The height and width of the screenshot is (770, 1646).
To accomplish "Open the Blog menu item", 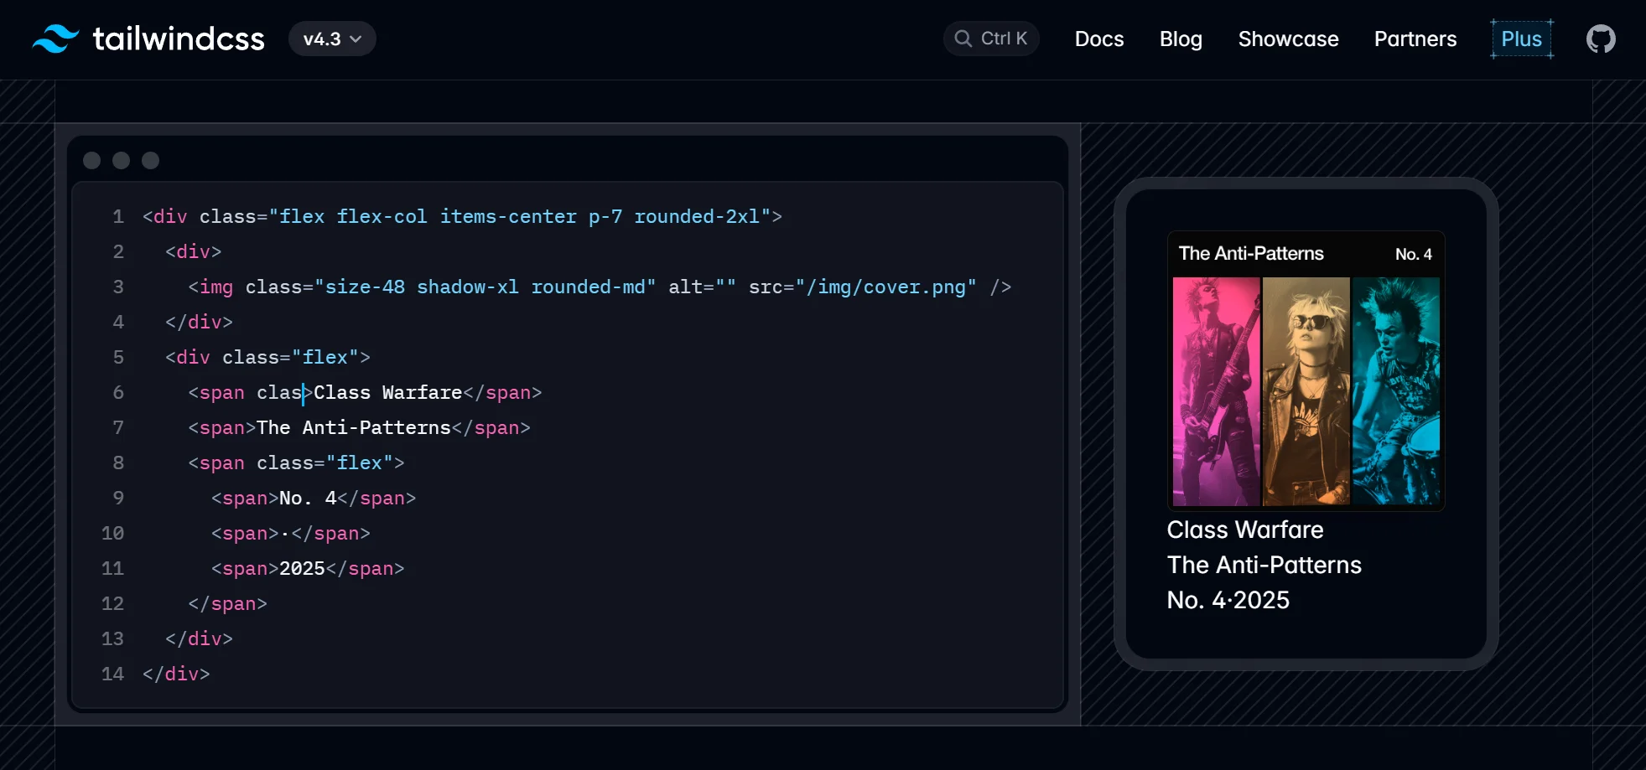I will click(x=1181, y=39).
